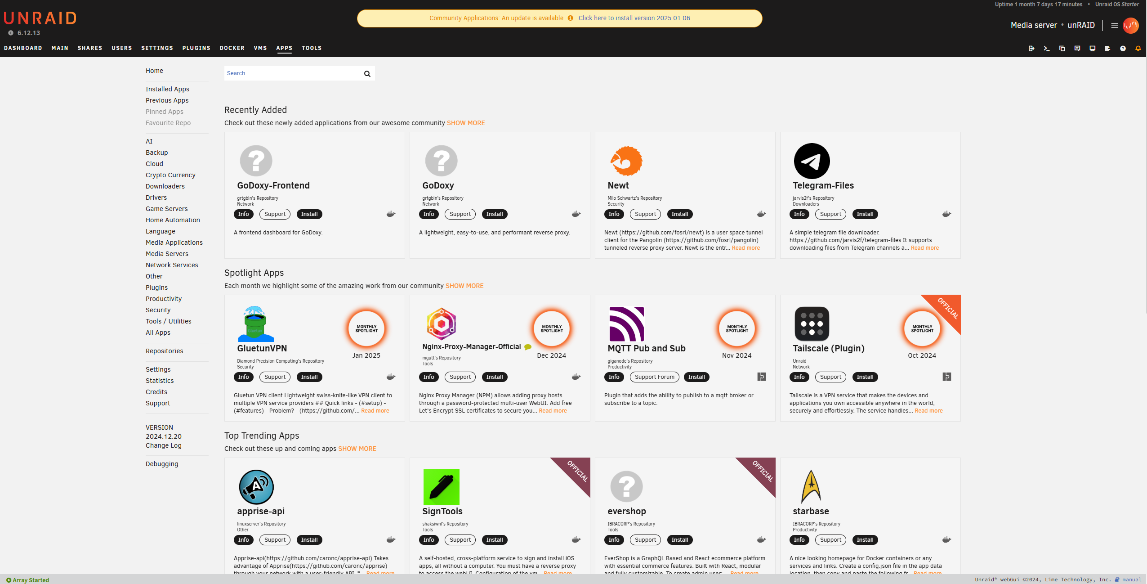Viewport: 1147px width, 584px height.
Task: Go to the Main tab
Action: tap(60, 48)
